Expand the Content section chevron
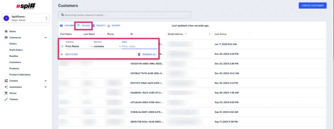 46,81
